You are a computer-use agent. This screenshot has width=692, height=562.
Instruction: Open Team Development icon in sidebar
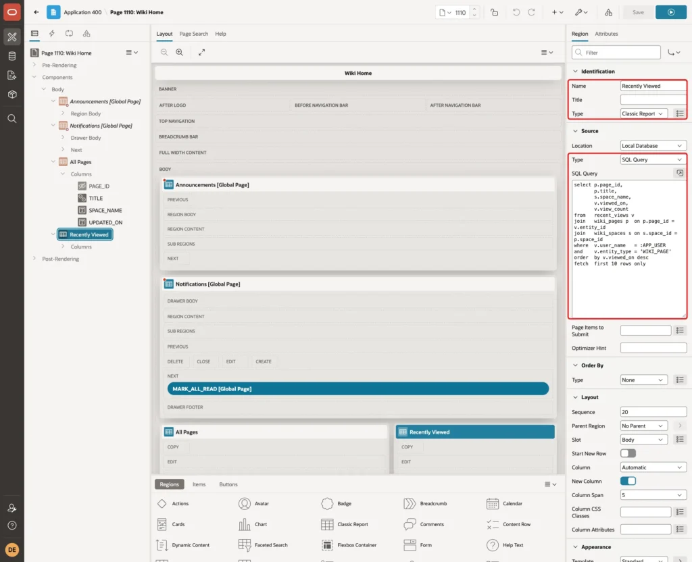pyautogui.click(x=12, y=76)
